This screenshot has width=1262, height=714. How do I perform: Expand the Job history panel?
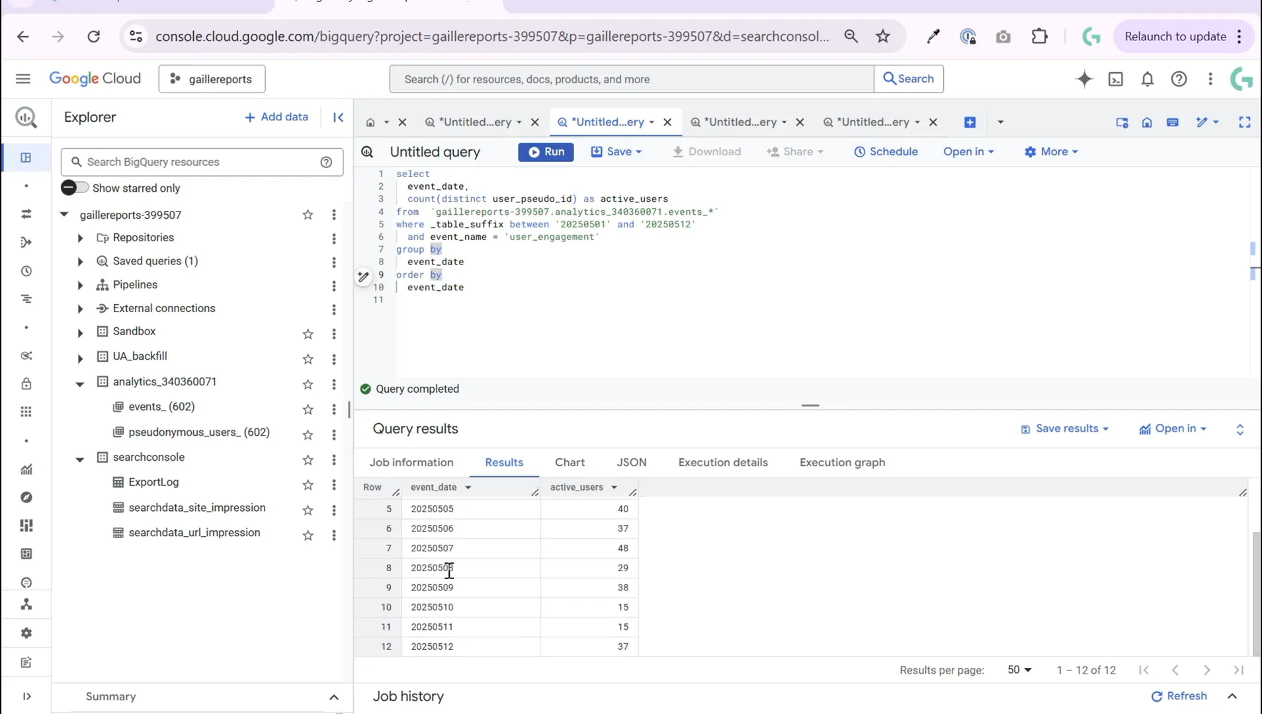coord(1232,696)
